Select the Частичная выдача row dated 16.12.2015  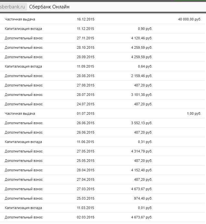click(x=20, y=20)
